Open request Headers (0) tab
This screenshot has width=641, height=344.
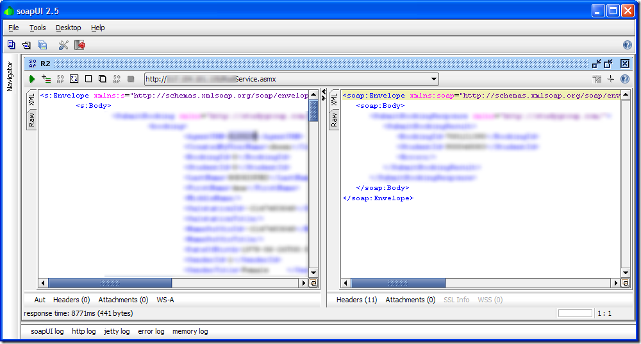(71, 300)
